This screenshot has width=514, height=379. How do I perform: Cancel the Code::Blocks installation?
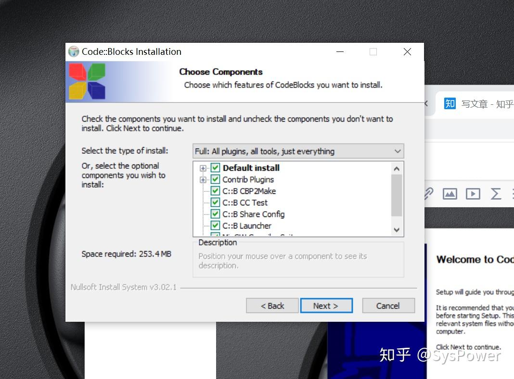(x=388, y=305)
